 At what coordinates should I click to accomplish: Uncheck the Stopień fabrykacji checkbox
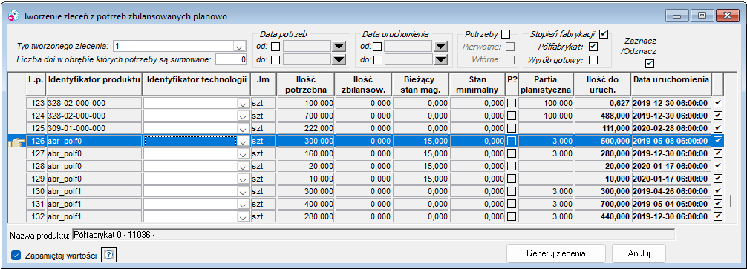[x=604, y=34]
